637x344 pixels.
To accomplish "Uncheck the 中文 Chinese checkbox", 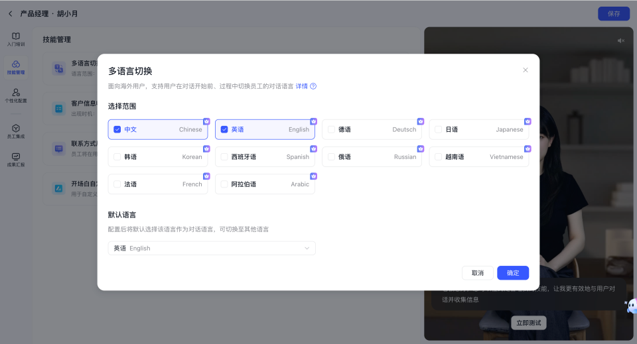I will click(x=117, y=130).
